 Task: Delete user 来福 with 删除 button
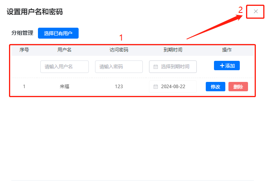(x=238, y=87)
